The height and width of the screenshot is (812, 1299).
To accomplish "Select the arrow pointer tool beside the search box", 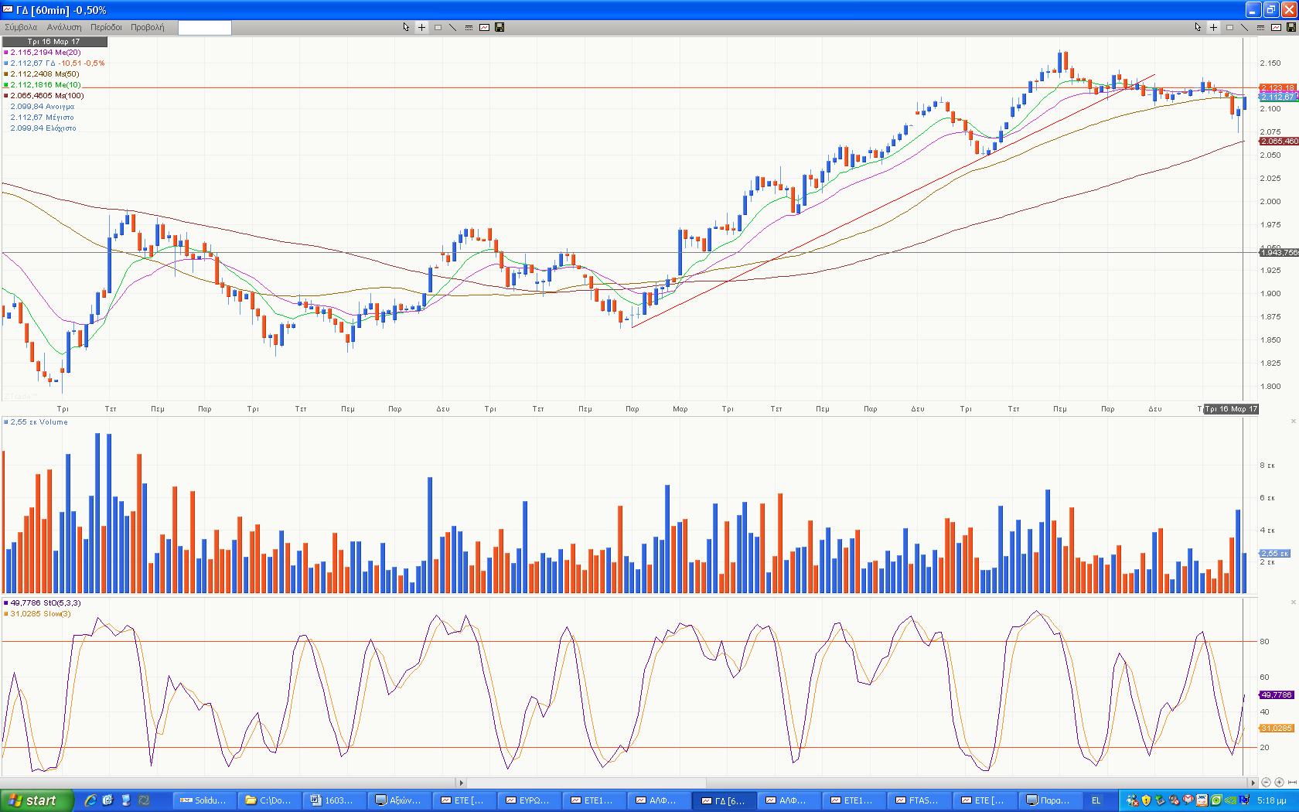I will point(406,27).
